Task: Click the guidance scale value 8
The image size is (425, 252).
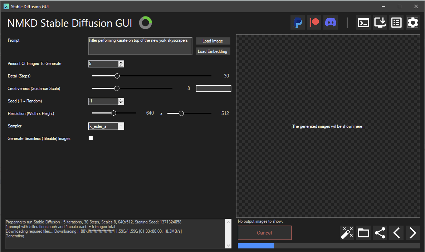Action: [x=189, y=89]
